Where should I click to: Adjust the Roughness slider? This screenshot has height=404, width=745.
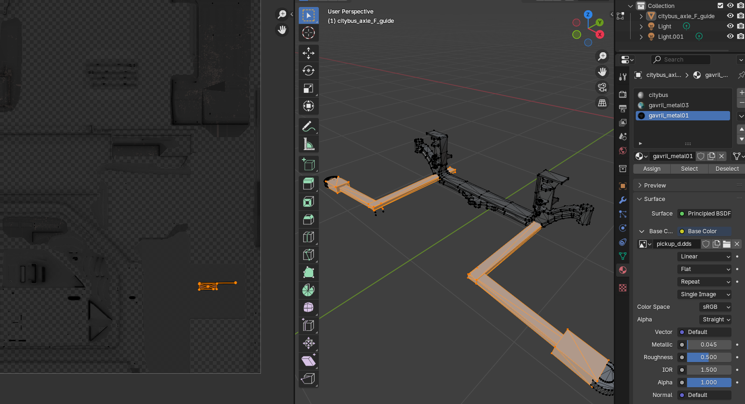pos(709,357)
